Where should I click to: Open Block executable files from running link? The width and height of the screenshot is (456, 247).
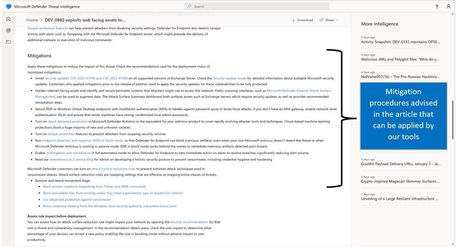[x=113, y=193]
